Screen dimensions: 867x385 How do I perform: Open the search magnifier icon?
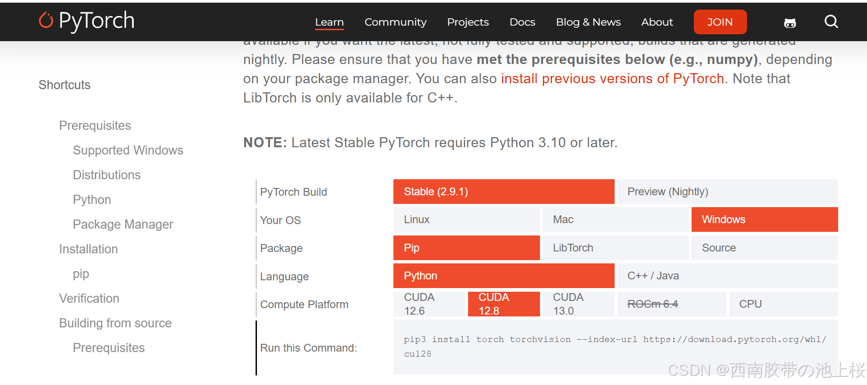tap(831, 21)
